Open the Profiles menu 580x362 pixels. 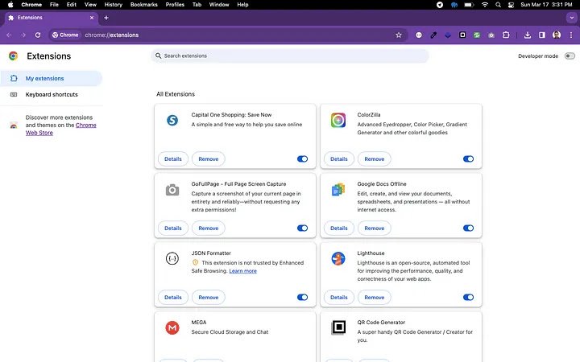(x=175, y=5)
